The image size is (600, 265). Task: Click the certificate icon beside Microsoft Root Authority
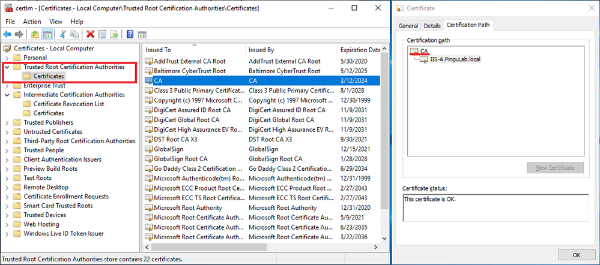[x=149, y=207]
